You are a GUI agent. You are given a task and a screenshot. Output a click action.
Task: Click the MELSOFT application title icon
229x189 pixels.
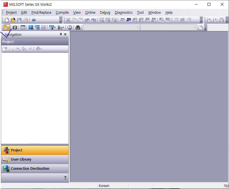click(x=5, y=4)
